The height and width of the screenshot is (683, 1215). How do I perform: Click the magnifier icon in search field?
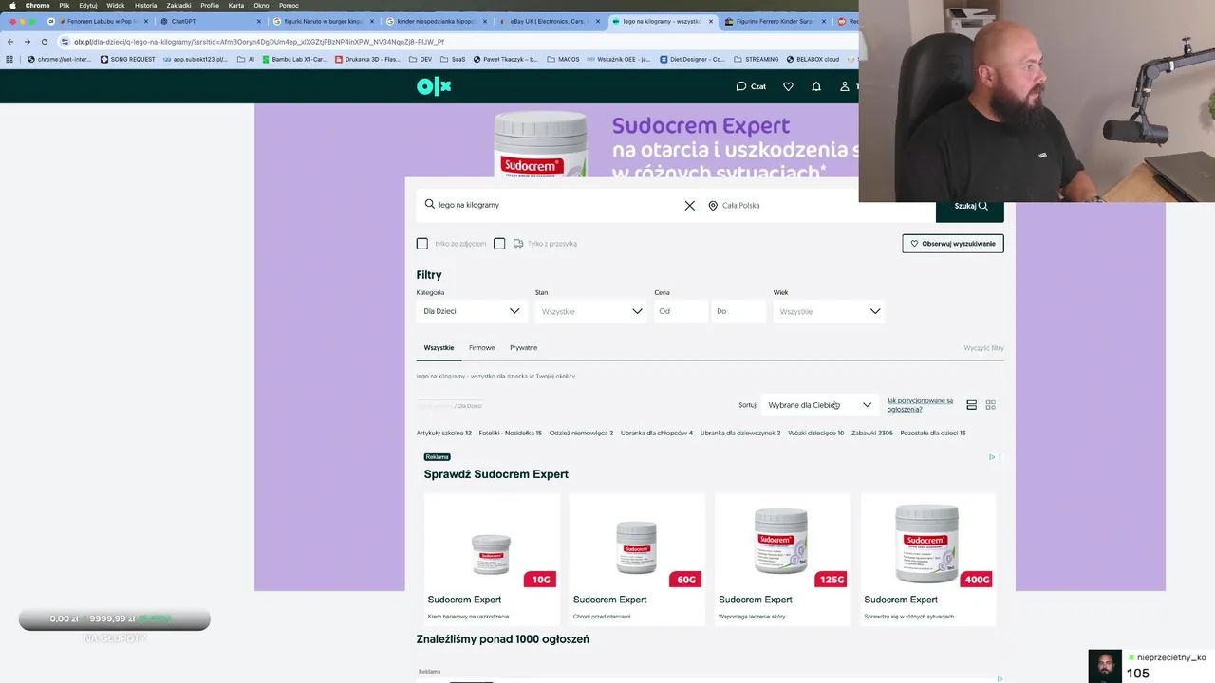(x=430, y=204)
